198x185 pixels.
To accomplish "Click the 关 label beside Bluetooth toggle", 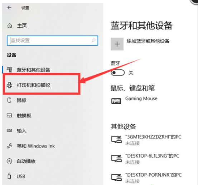I will [x=131, y=73].
